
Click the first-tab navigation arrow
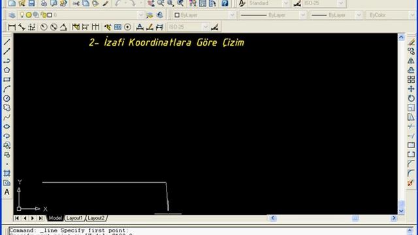17,218
